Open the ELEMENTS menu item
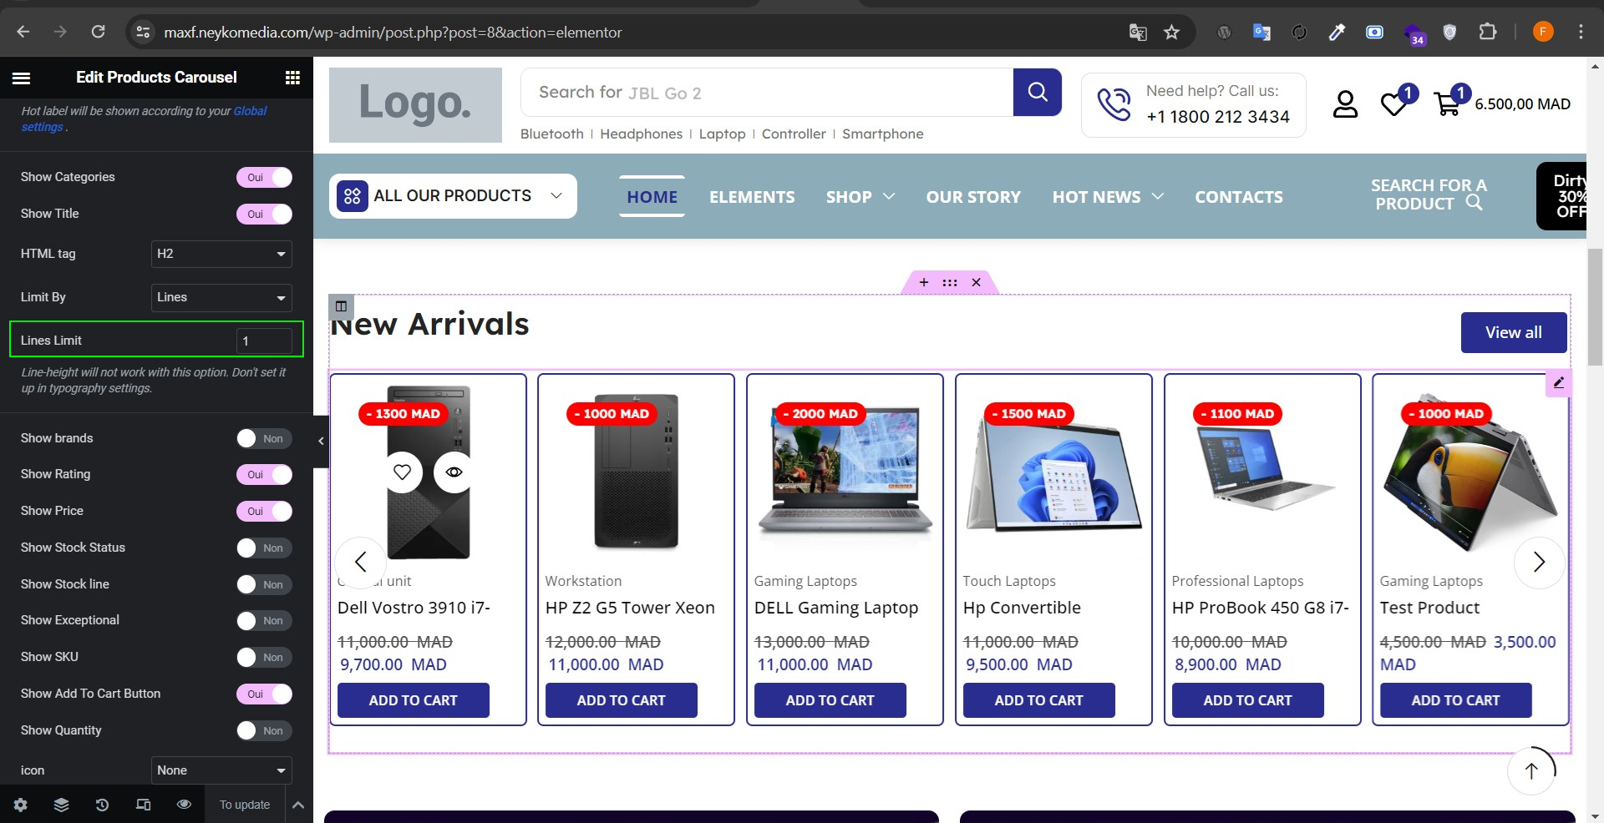 point(752,197)
